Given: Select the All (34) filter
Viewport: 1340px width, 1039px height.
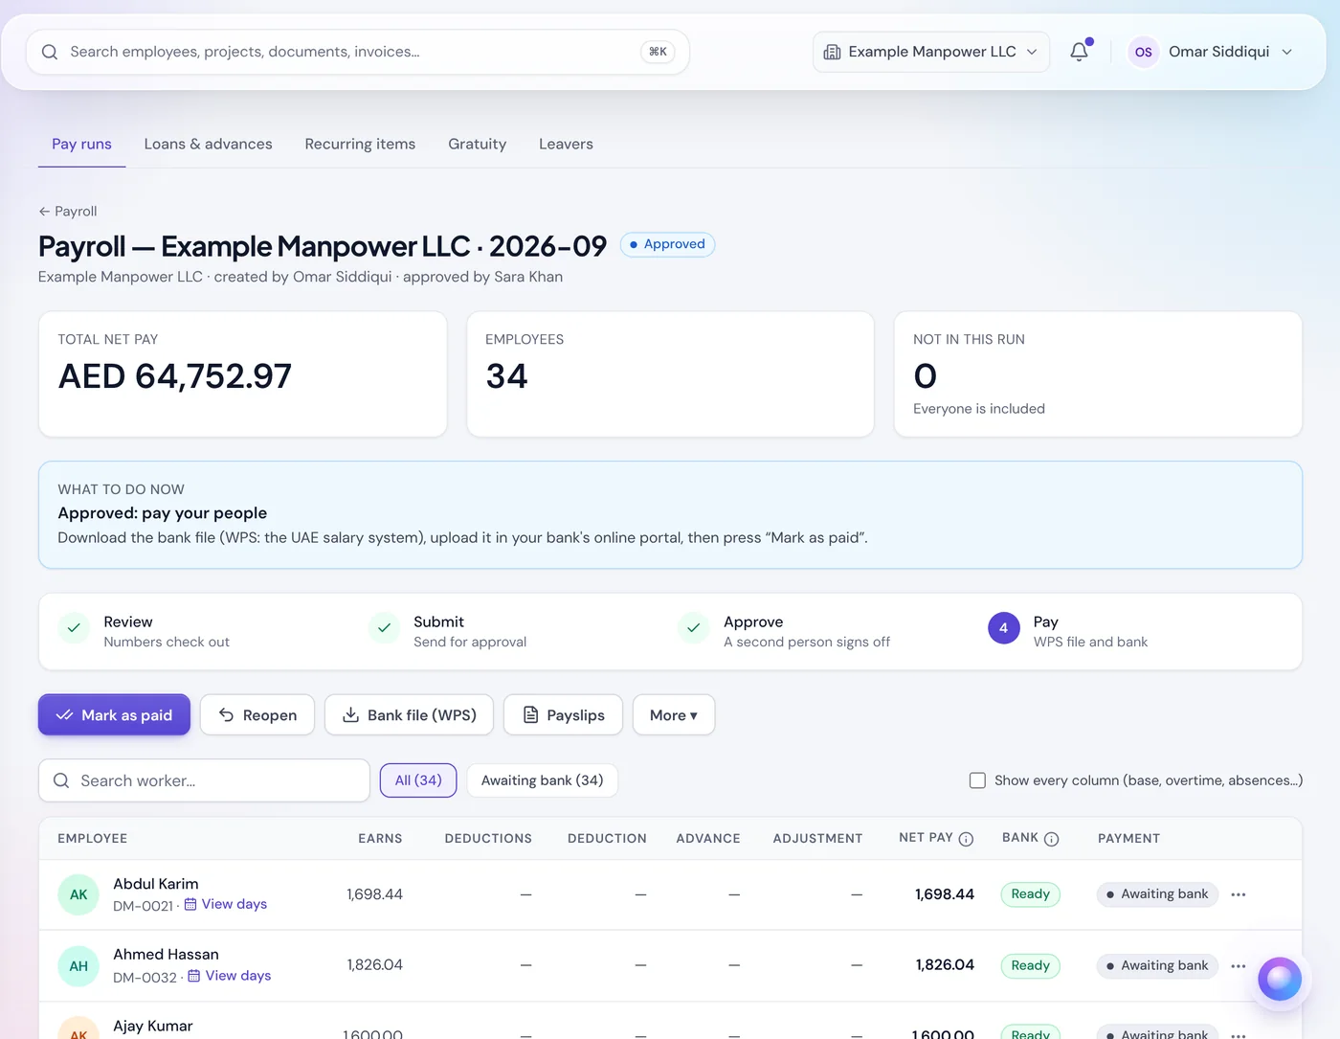Looking at the screenshot, I should tap(418, 780).
